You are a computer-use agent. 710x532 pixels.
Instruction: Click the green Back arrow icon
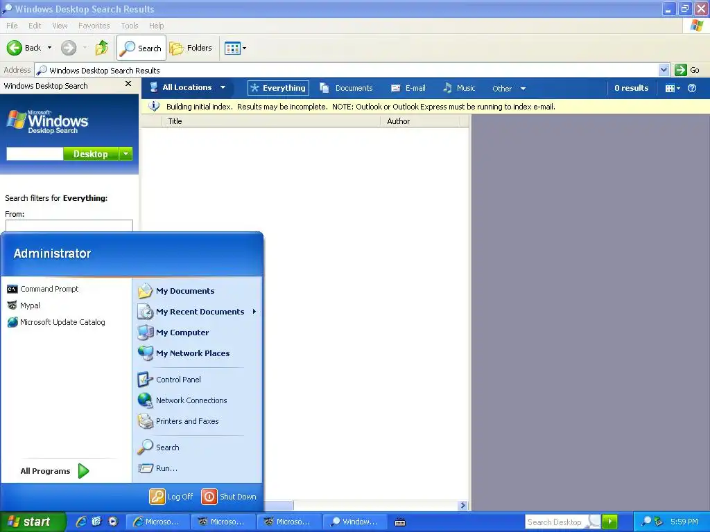pos(15,48)
